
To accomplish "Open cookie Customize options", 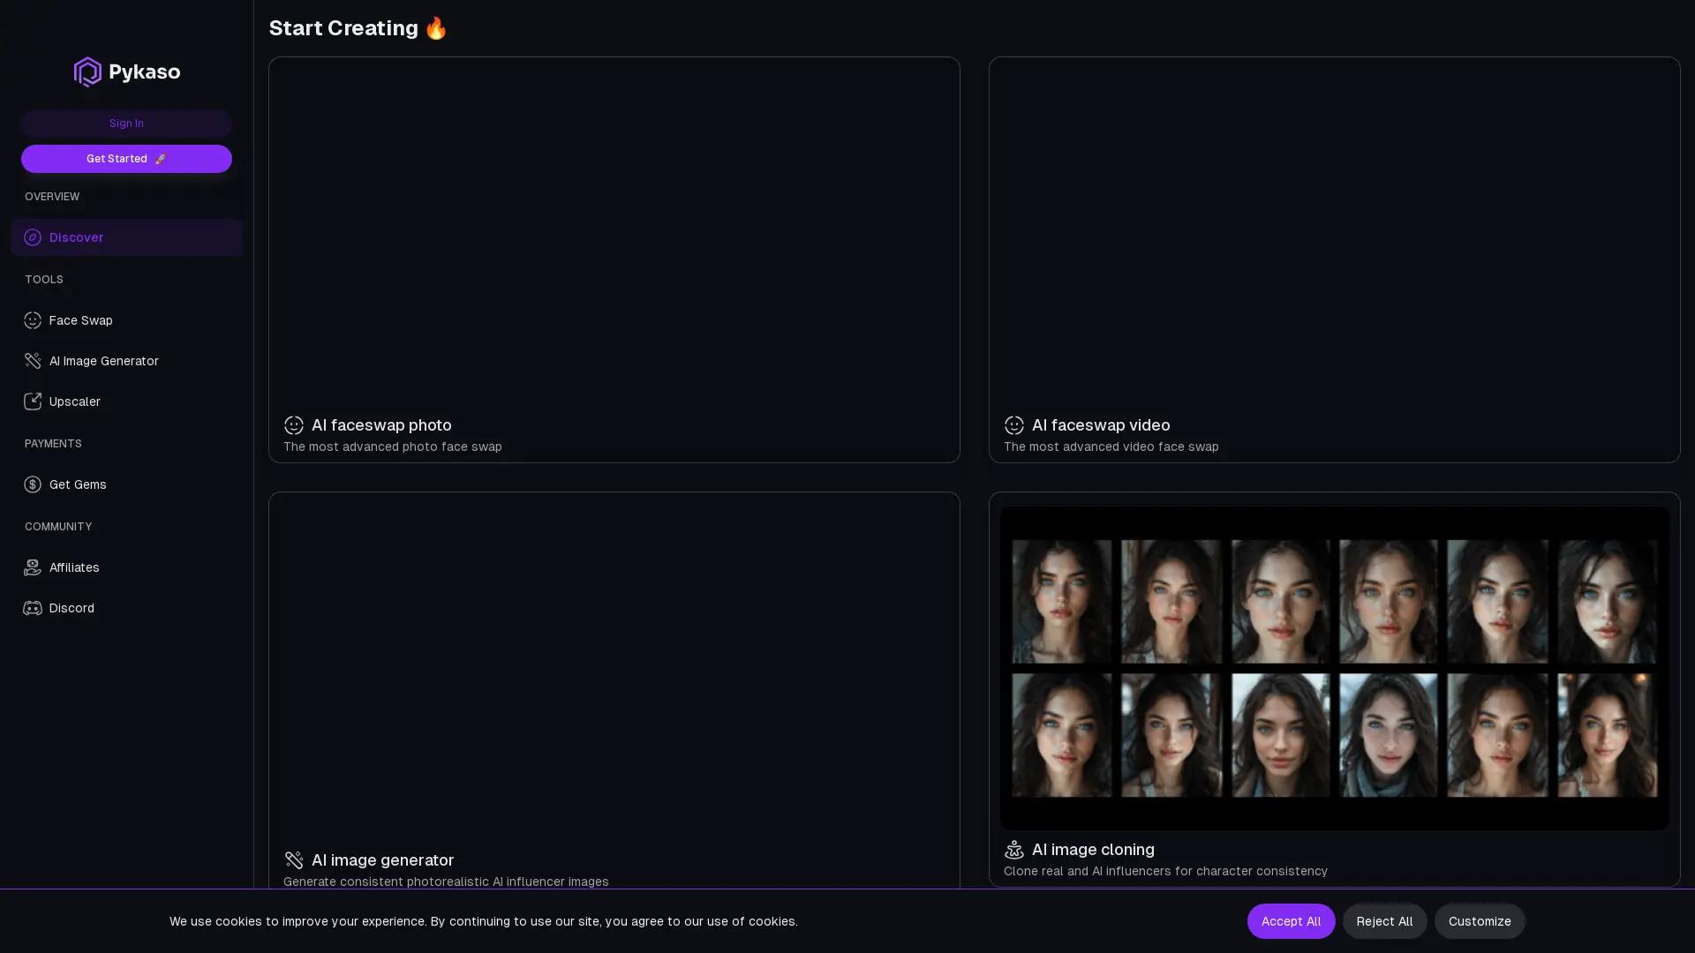I will coord(1479,920).
